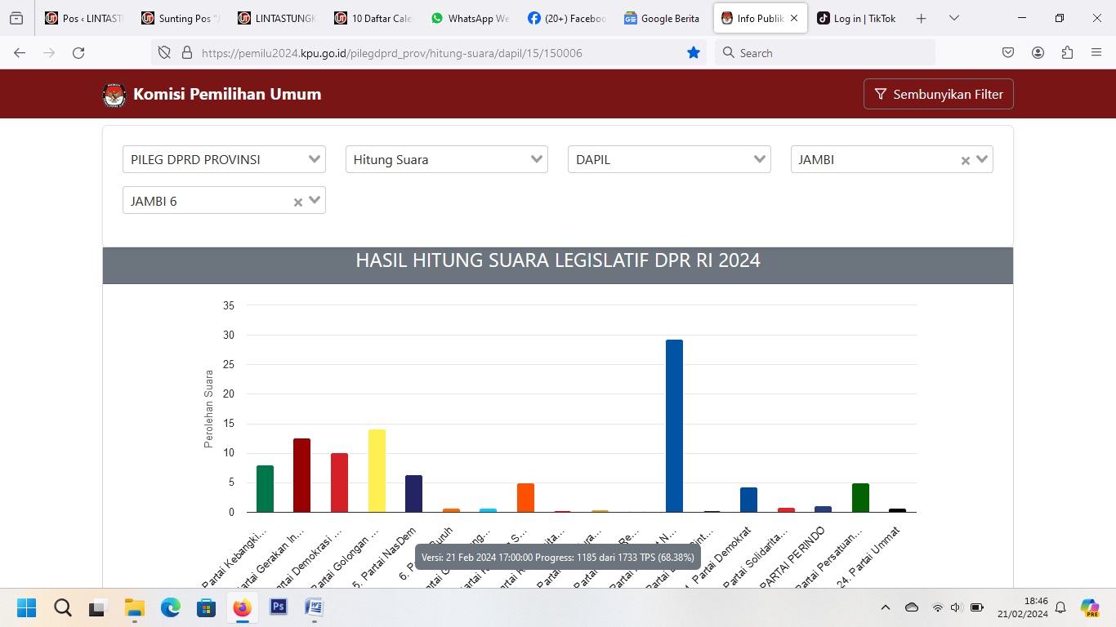This screenshot has height=627, width=1116.
Task: Open the Hitung Suara dropdown
Action: point(446,160)
